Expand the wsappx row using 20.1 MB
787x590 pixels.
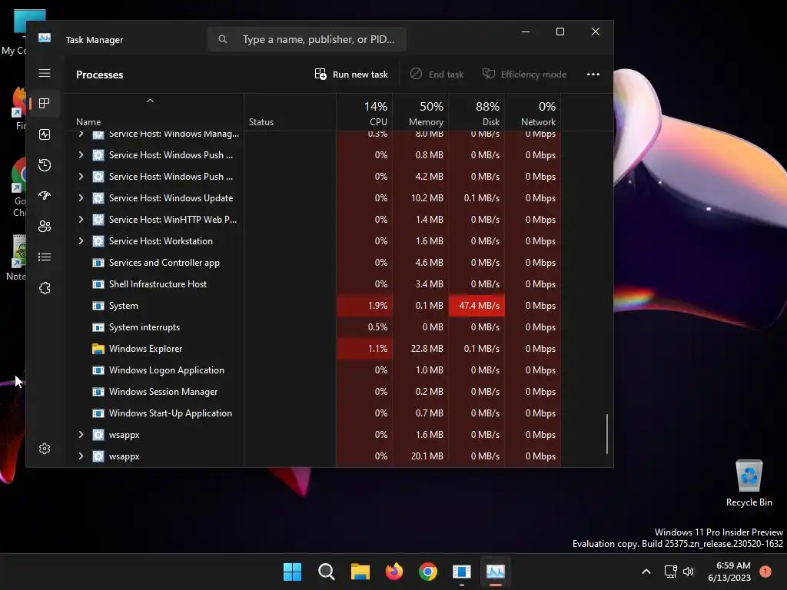click(81, 456)
